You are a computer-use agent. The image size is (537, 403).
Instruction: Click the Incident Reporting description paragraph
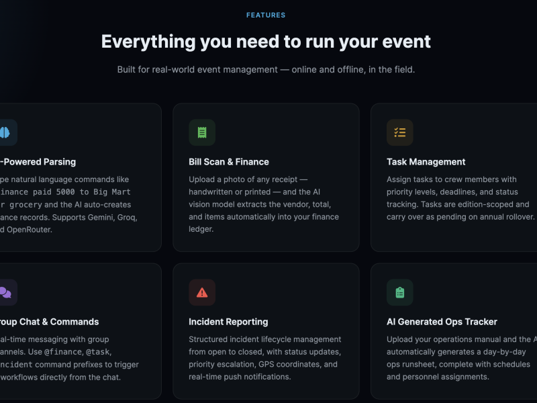264,358
